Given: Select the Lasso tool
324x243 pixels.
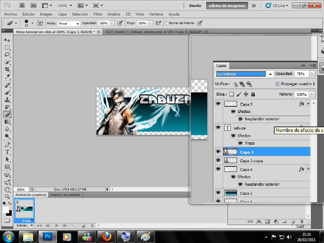Looking at the screenshot, I should coord(7,54).
